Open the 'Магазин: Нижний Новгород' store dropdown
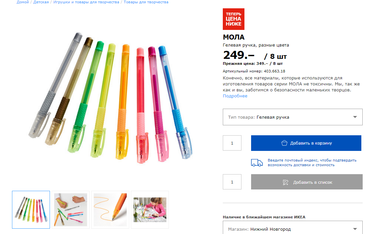Viewport: 367px width, 234px height. click(292, 229)
